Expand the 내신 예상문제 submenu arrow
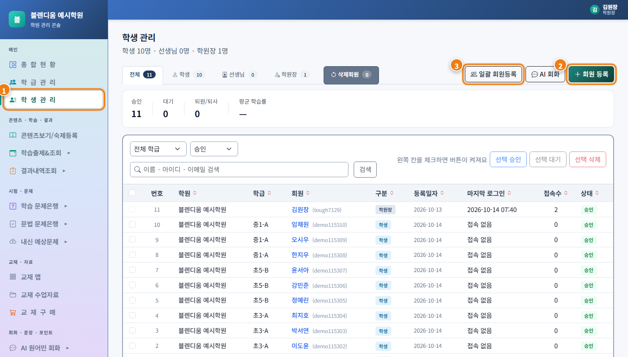This screenshot has width=628, height=357. [x=66, y=242]
